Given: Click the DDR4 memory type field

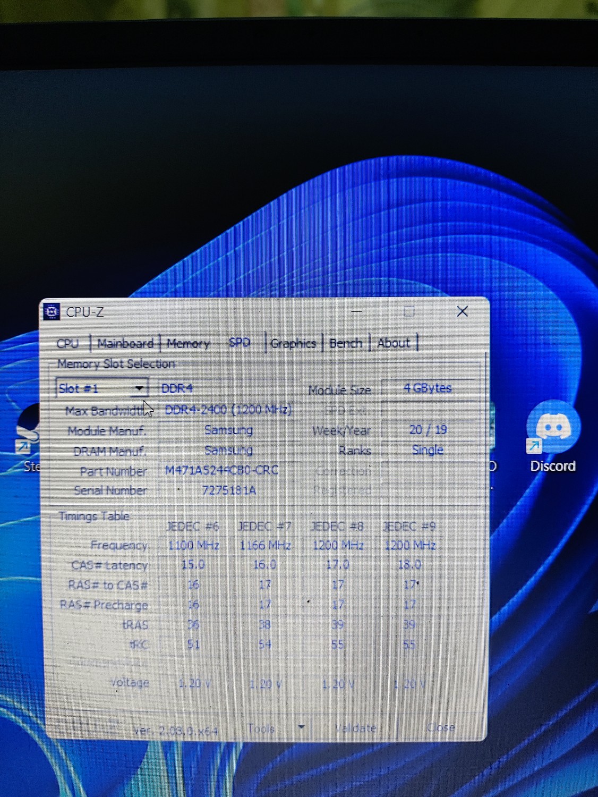Looking at the screenshot, I should tap(177, 388).
